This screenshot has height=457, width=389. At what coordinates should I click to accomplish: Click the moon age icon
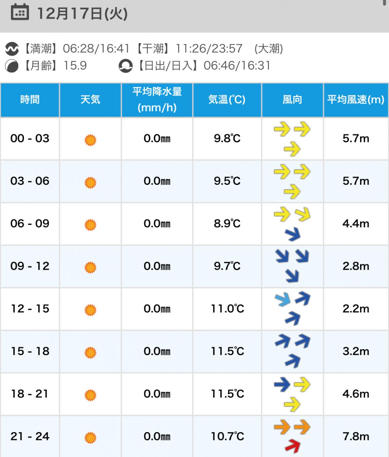[x=12, y=66]
